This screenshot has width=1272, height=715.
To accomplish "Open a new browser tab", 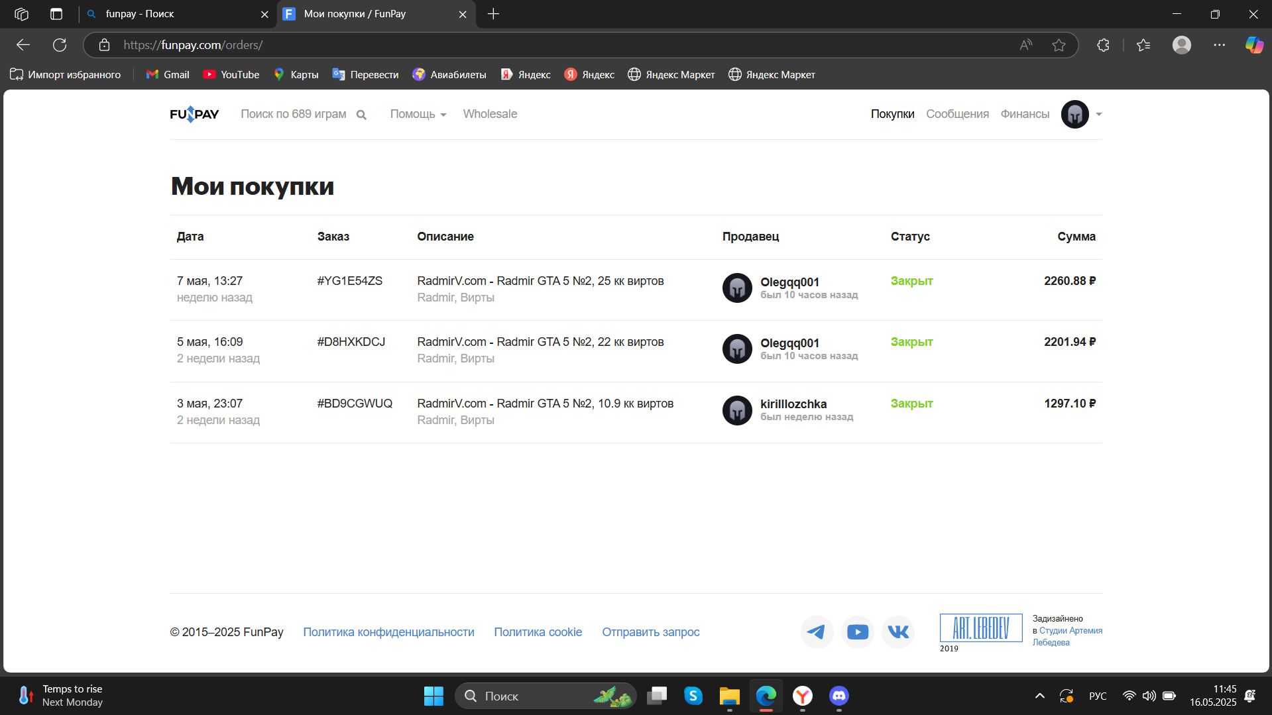I will pyautogui.click(x=493, y=14).
